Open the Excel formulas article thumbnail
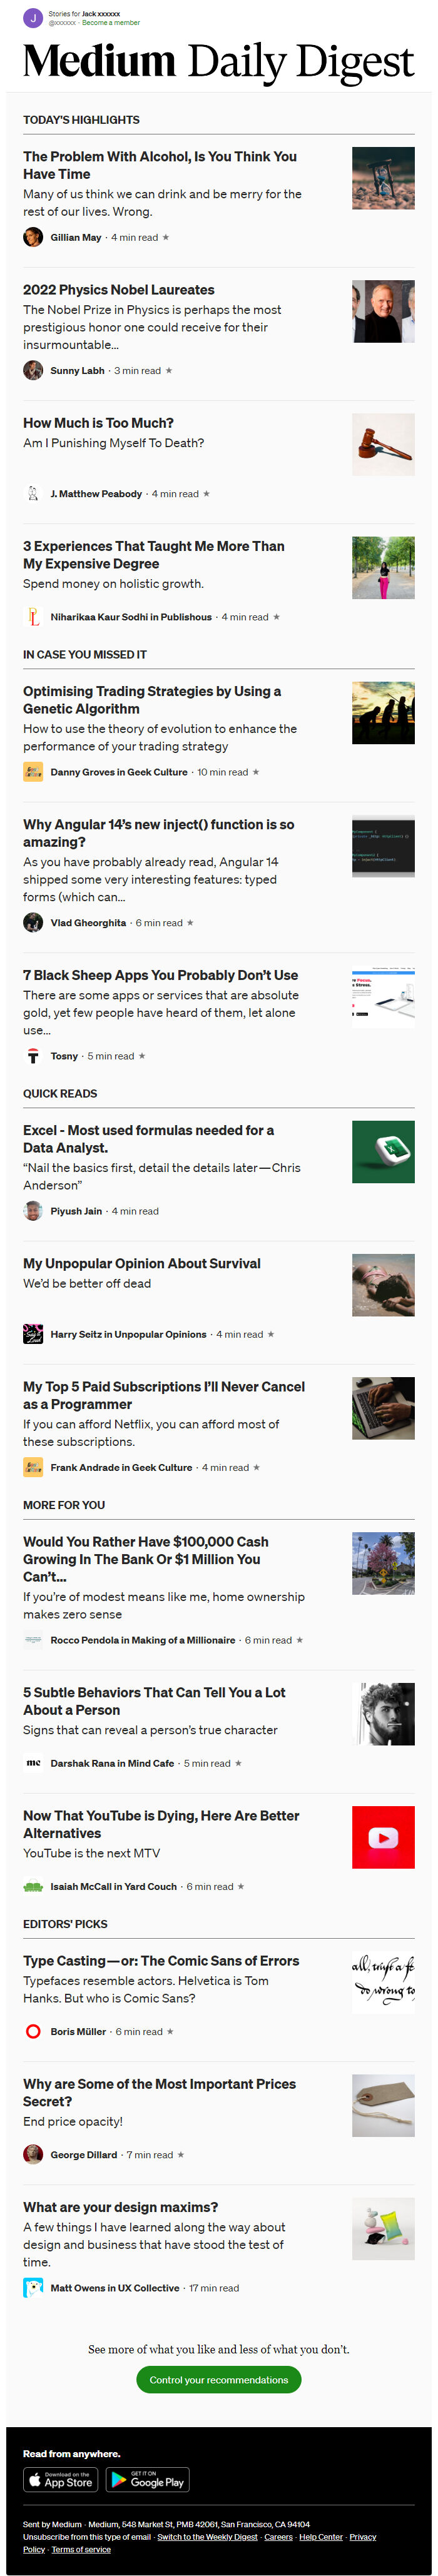Viewport: 438px width, 2576px height. (x=383, y=1152)
